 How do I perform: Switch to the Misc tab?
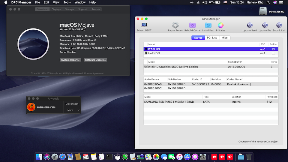tap(224, 37)
